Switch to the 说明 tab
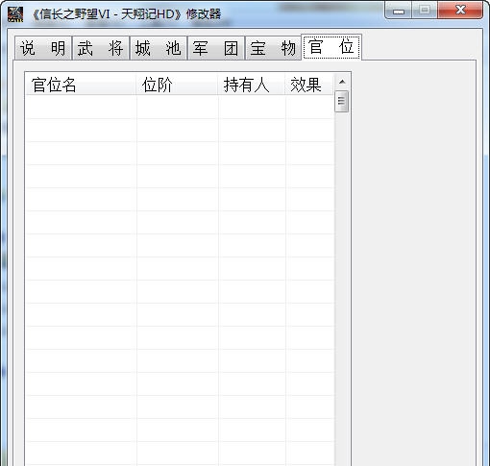490x466 pixels. coord(43,48)
